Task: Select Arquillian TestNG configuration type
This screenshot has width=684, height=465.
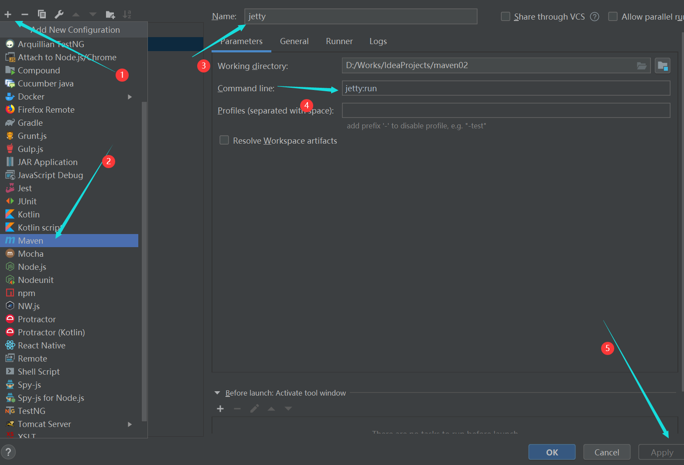Action: click(x=70, y=44)
